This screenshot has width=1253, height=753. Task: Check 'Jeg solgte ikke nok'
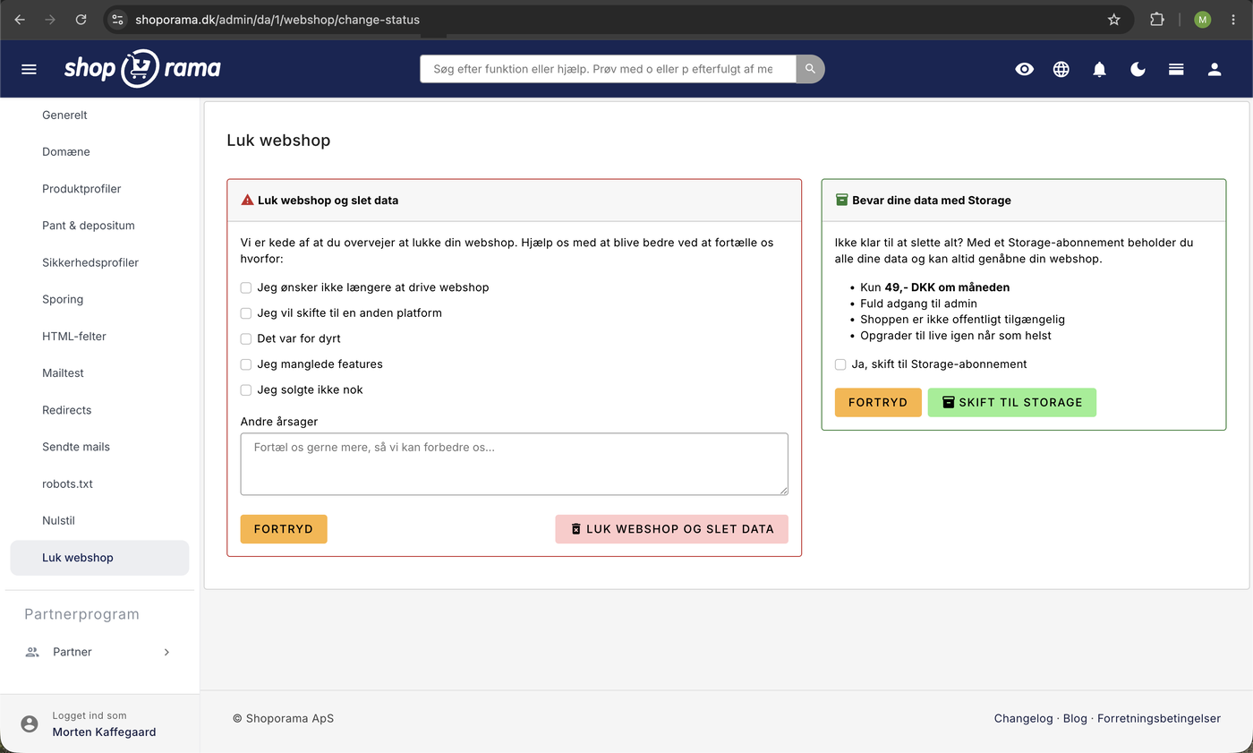(x=246, y=389)
